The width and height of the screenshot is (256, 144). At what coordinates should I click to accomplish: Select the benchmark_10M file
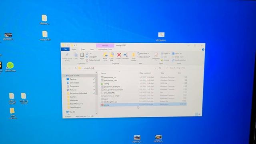click(110, 80)
